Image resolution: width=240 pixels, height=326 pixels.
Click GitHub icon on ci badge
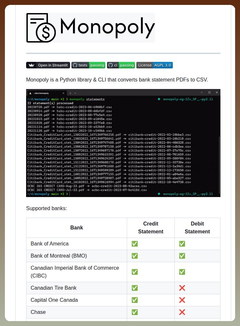coord(111,65)
